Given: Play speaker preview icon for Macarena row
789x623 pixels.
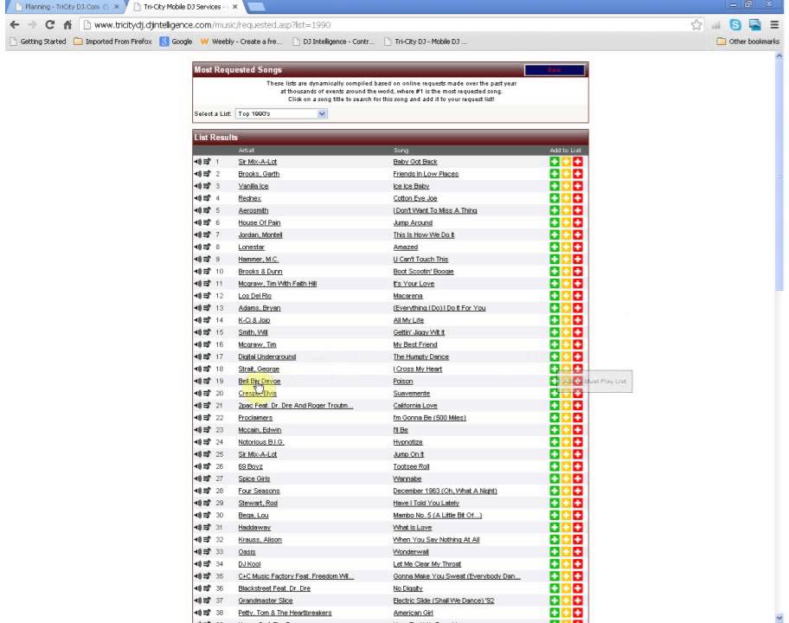Looking at the screenshot, I should (198, 295).
